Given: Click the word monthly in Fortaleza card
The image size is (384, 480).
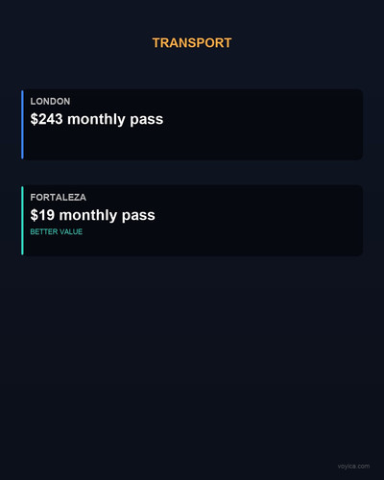Looking at the screenshot, I should tap(88, 215).
